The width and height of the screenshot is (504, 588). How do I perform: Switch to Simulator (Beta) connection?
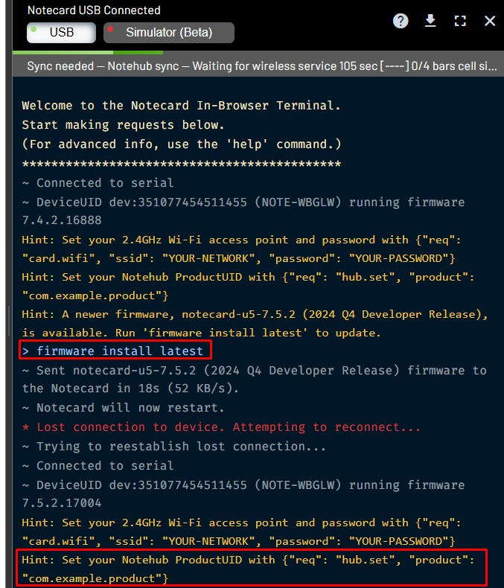pyautogui.click(x=169, y=33)
